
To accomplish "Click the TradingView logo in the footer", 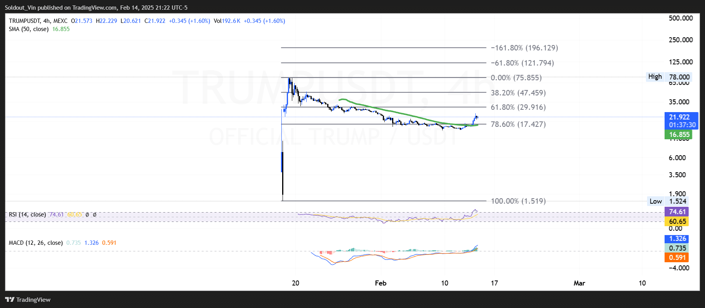I will pyautogui.click(x=28, y=299).
